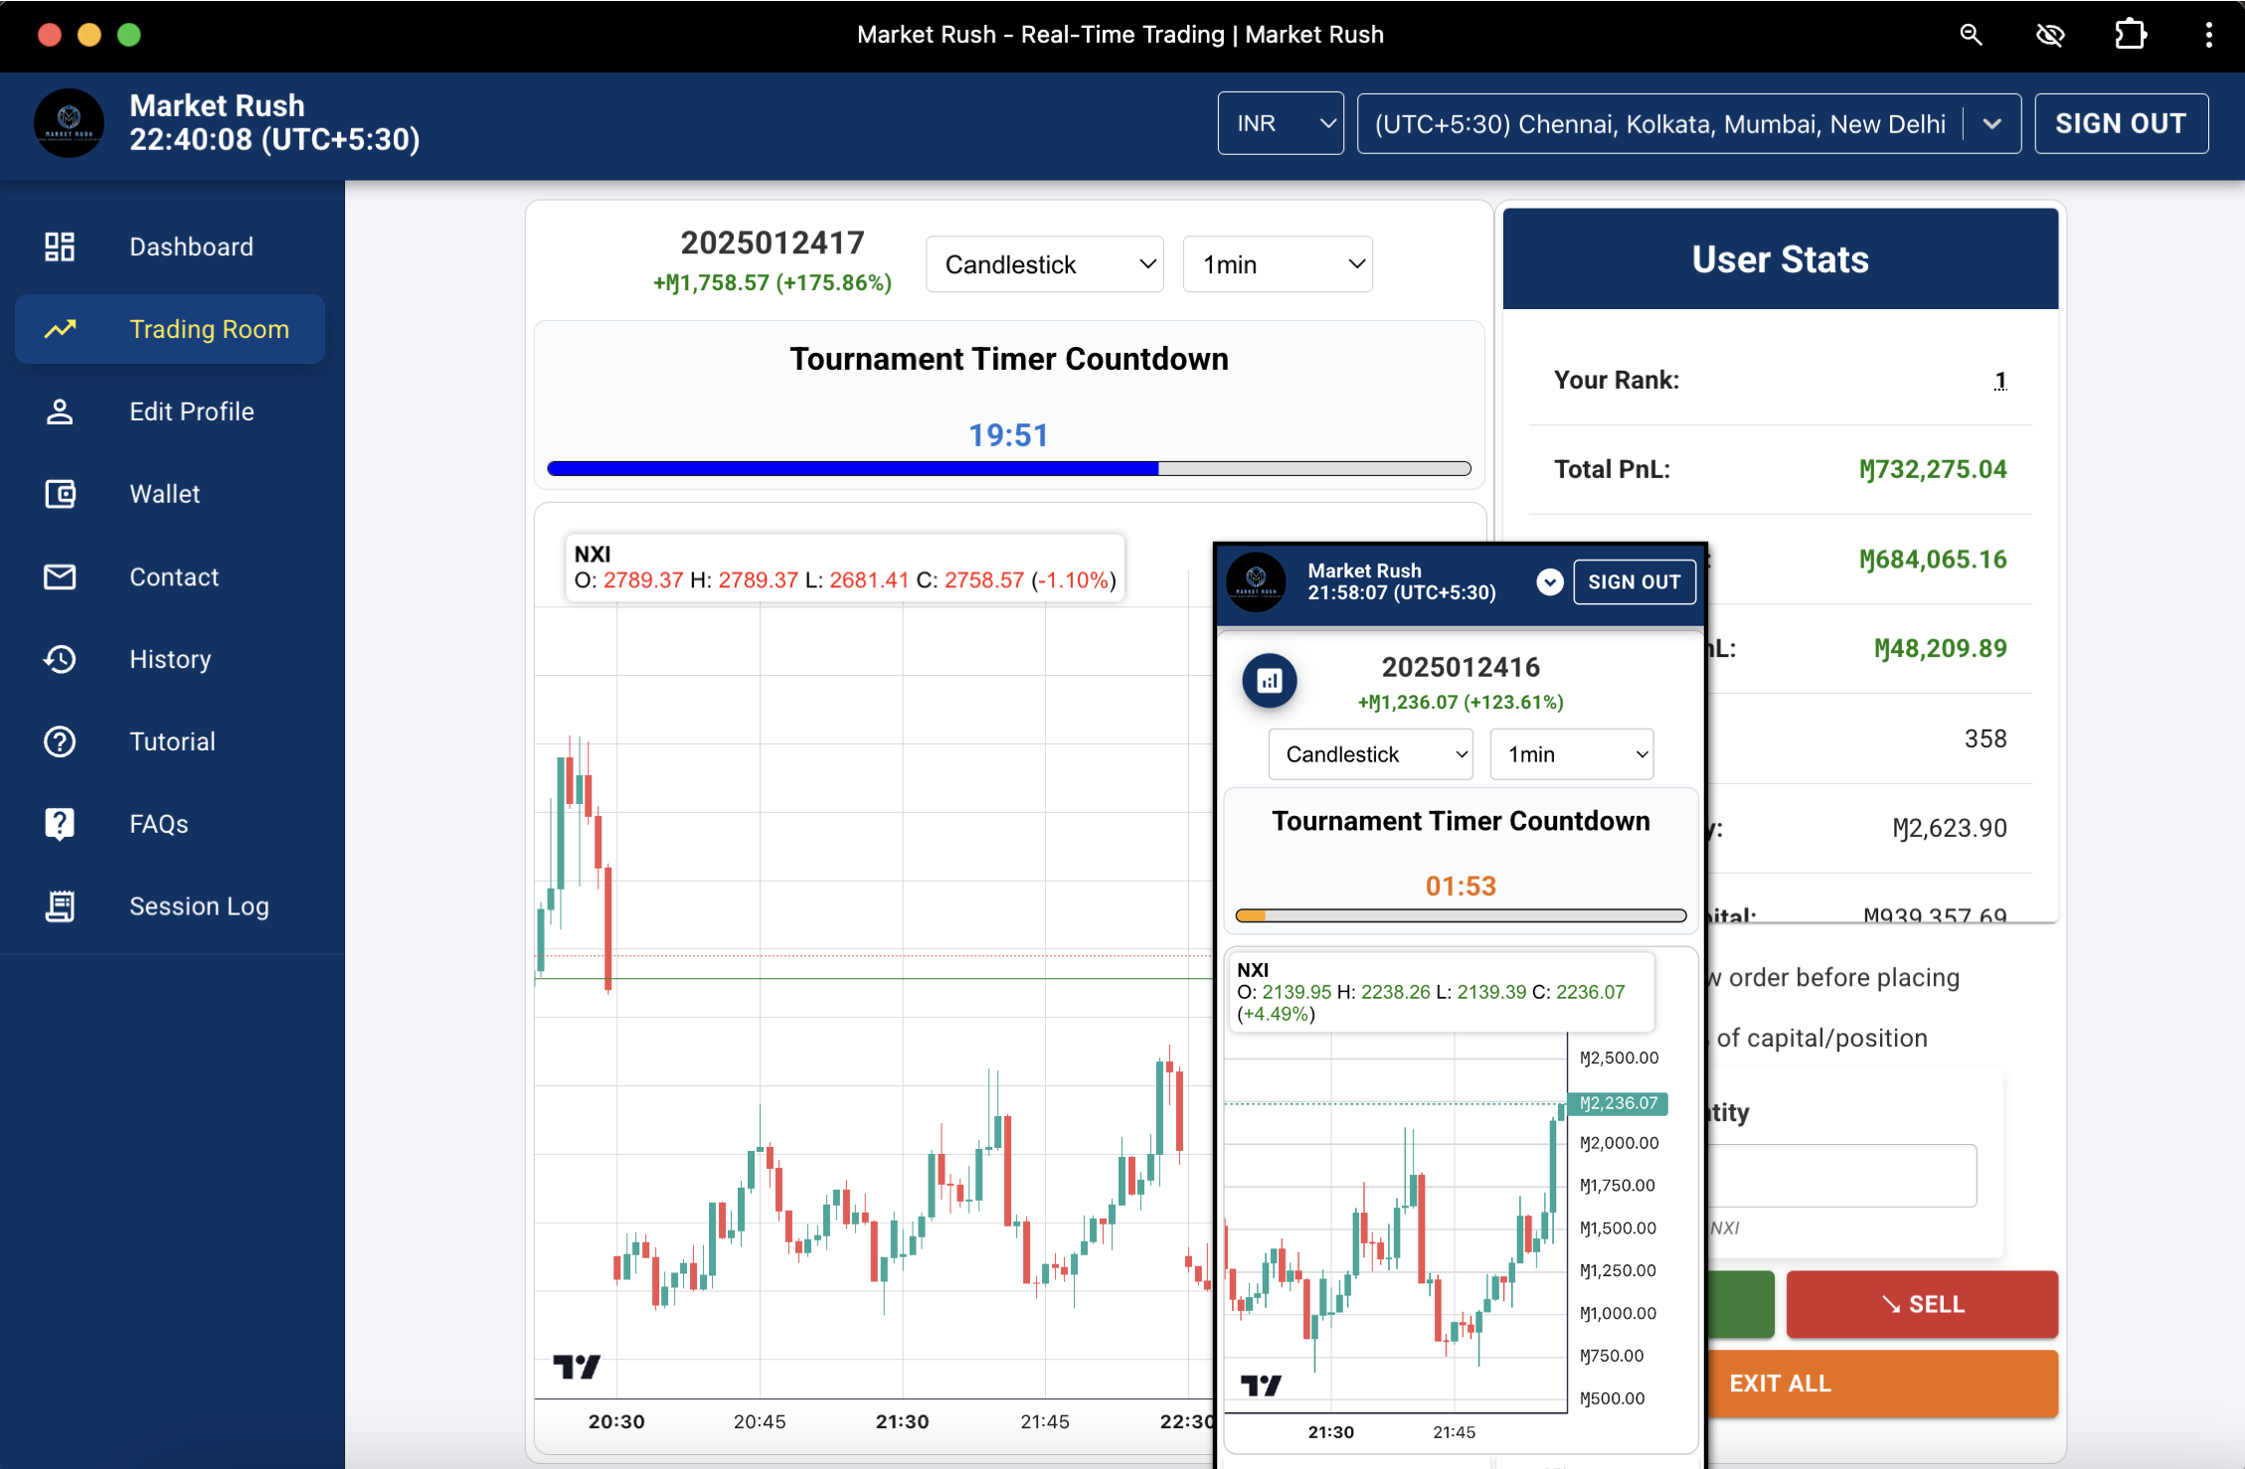The width and height of the screenshot is (2245, 1469).
Task: Click the User Stats panel header
Action: [1781, 258]
